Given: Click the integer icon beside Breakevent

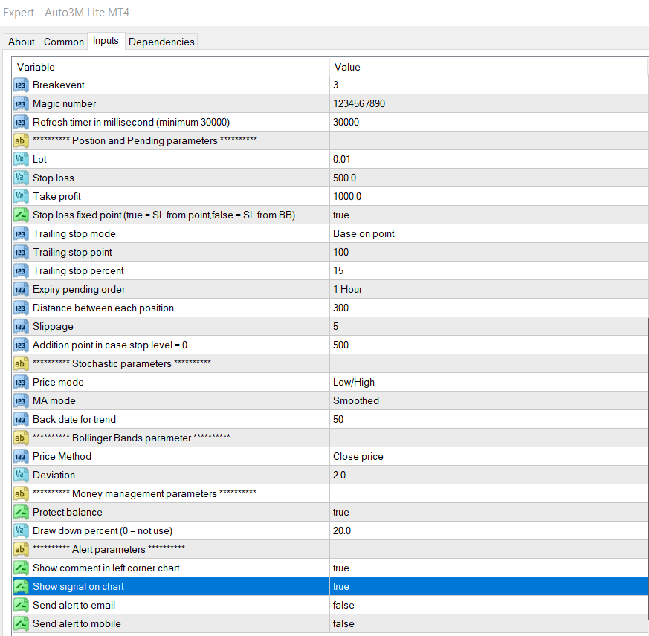Looking at the screenshot, I should [x=21, y=85].
